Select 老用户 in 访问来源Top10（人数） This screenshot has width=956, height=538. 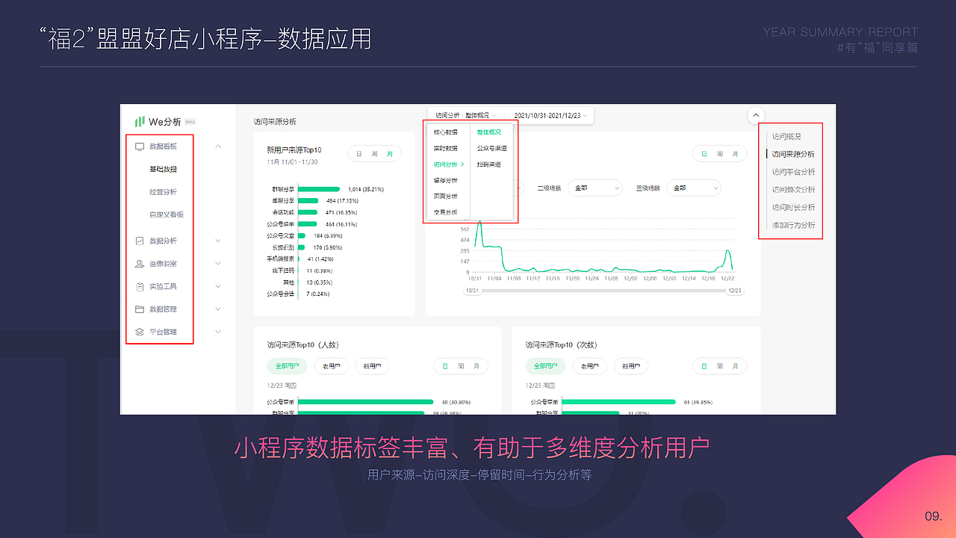(x=331, y=367)
